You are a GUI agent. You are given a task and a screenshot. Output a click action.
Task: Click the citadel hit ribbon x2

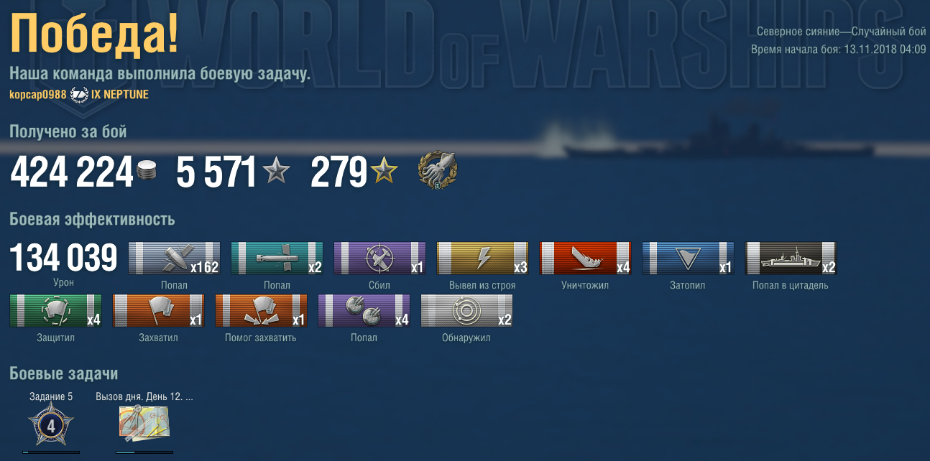tap(791, 259)
